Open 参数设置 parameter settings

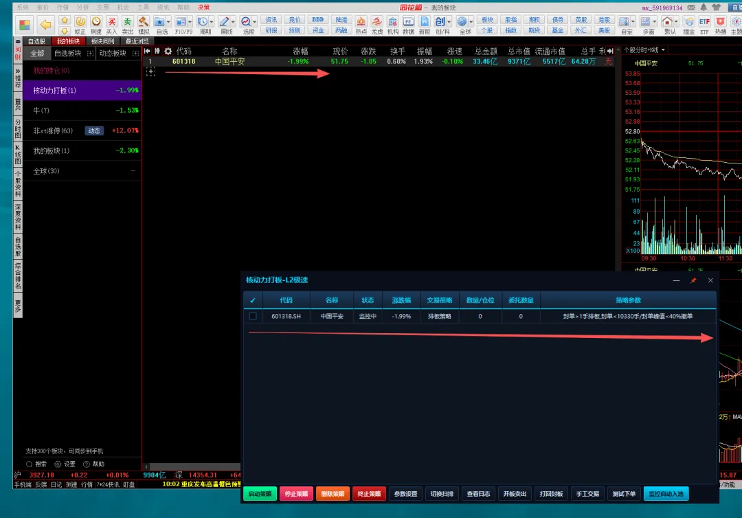405,494
